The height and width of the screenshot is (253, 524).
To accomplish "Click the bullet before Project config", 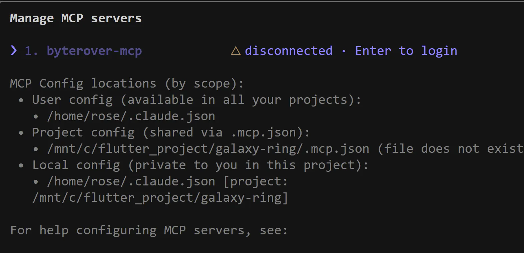I will pyautogui.click(x=21, y=132).
